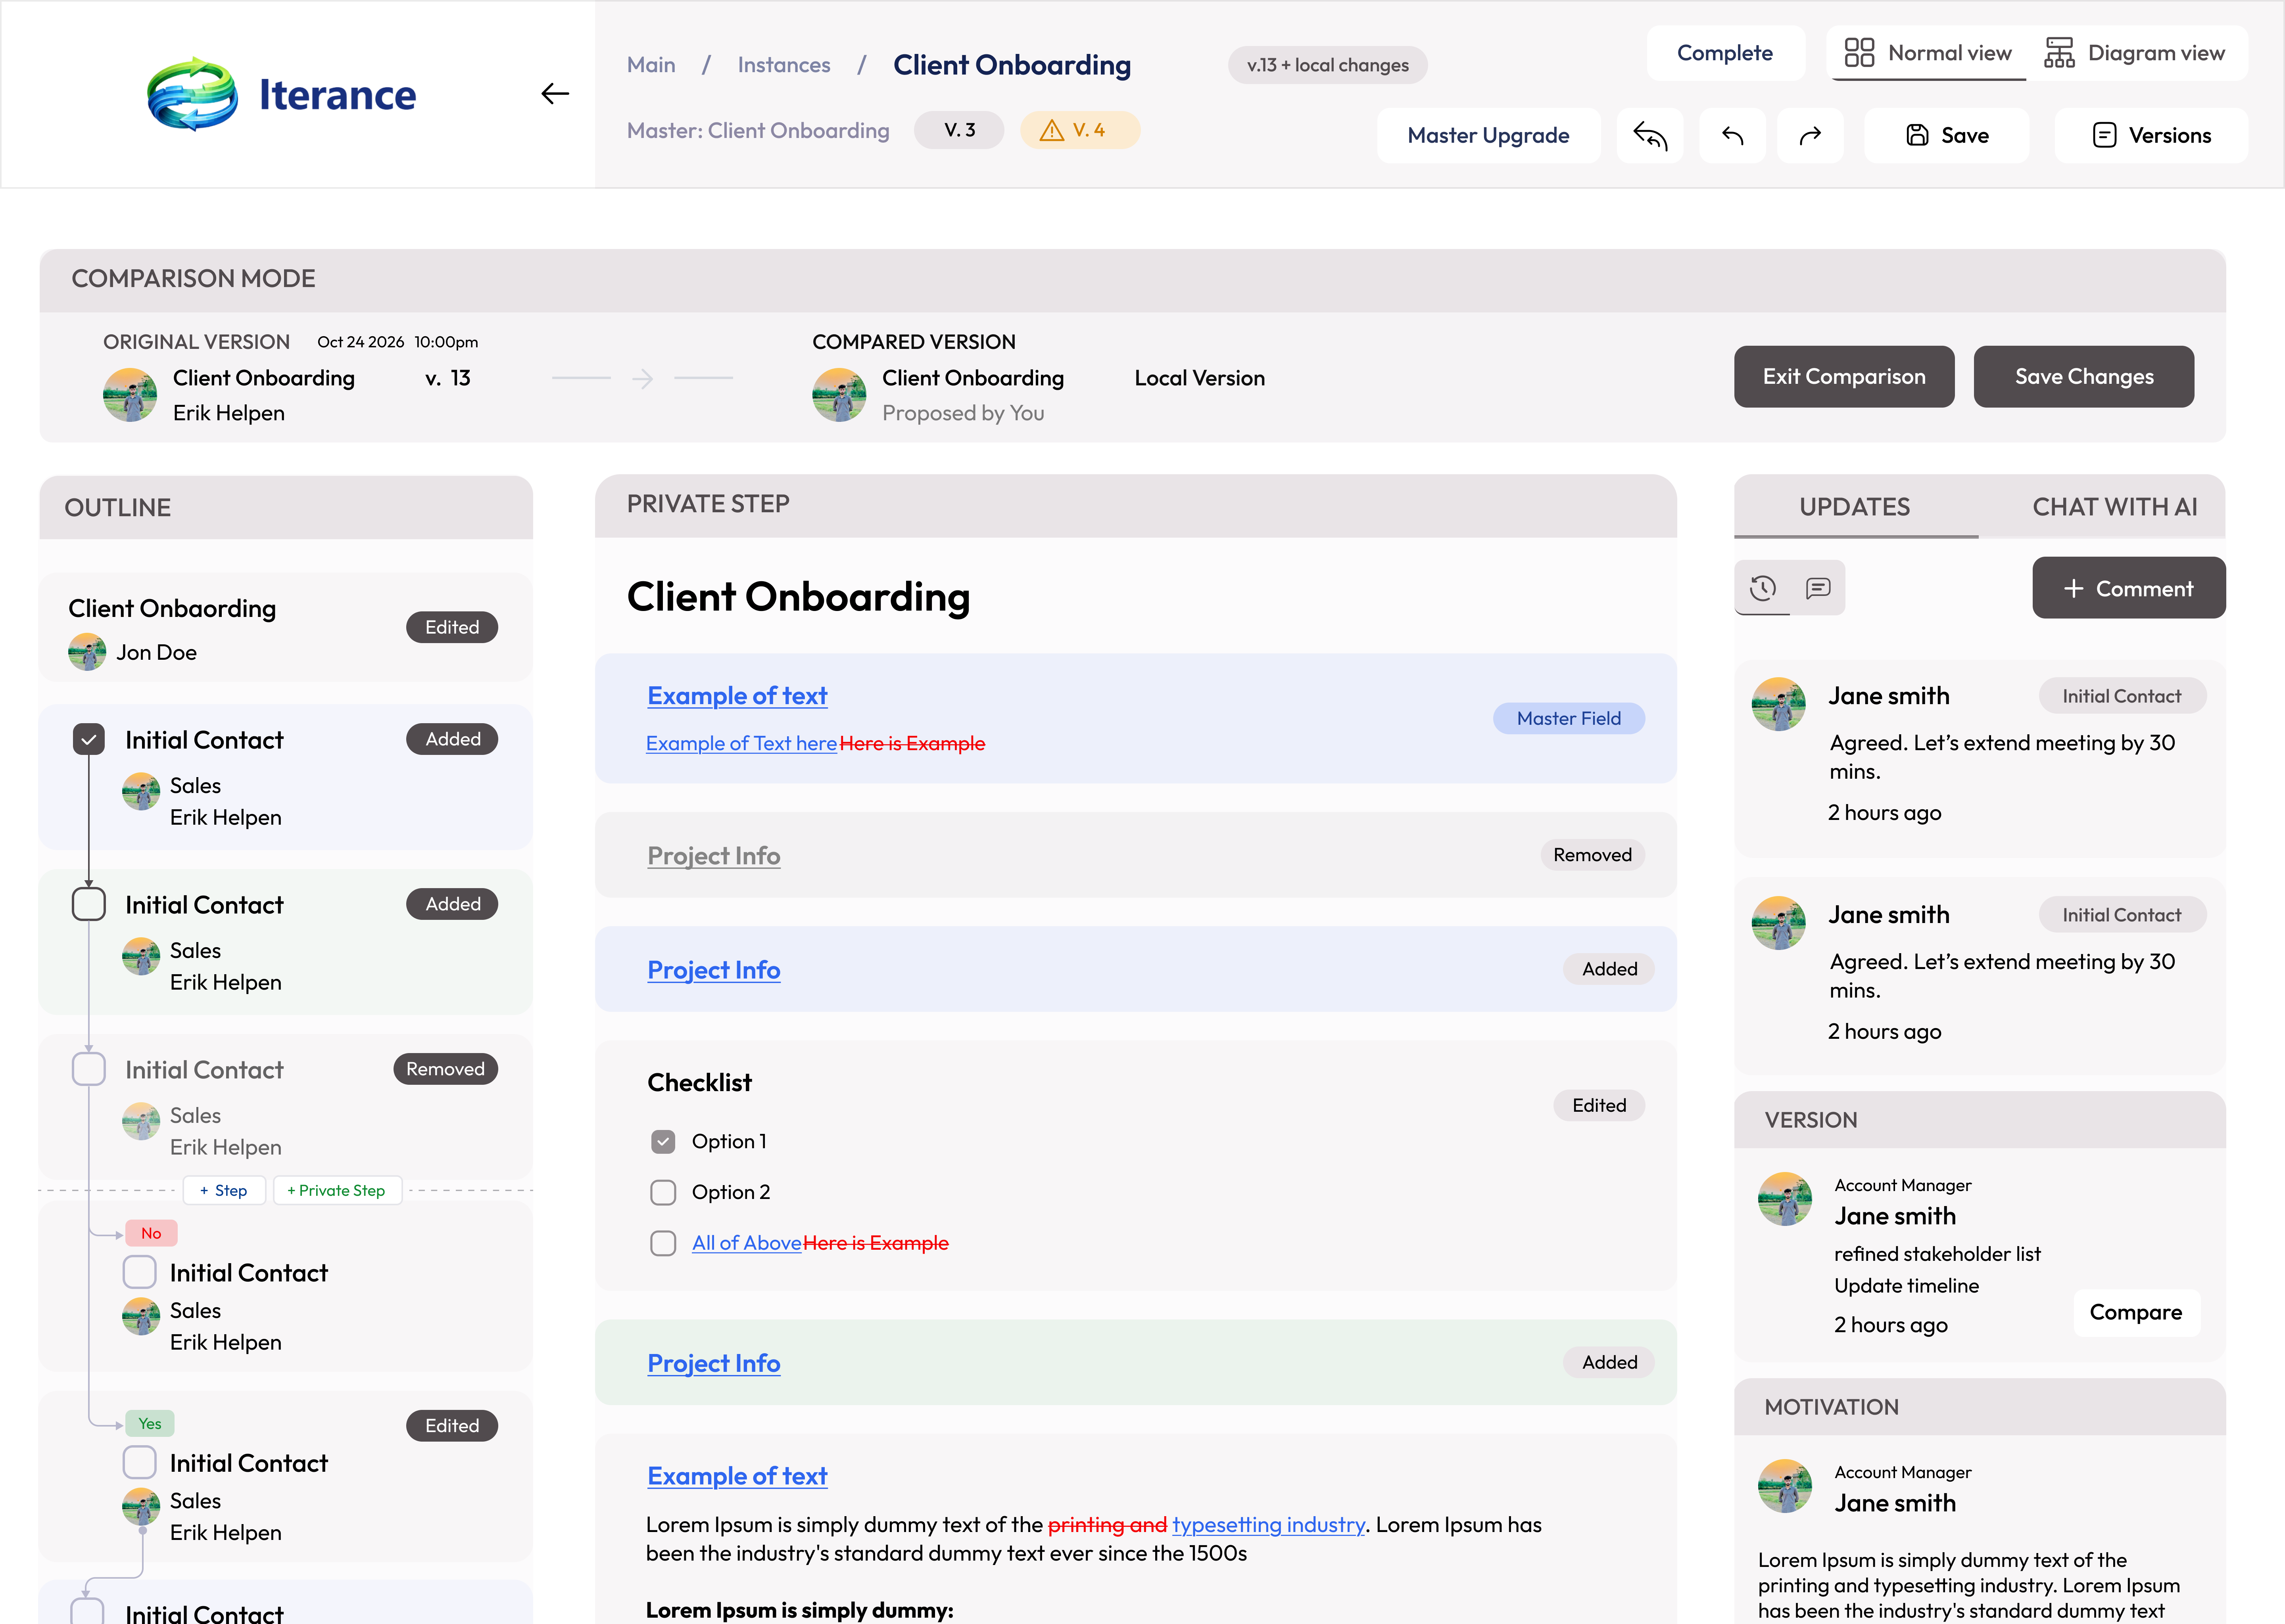Select Client Onbaording item in outline
This screenshot has height=1624, width=2285.
(285, 627)
